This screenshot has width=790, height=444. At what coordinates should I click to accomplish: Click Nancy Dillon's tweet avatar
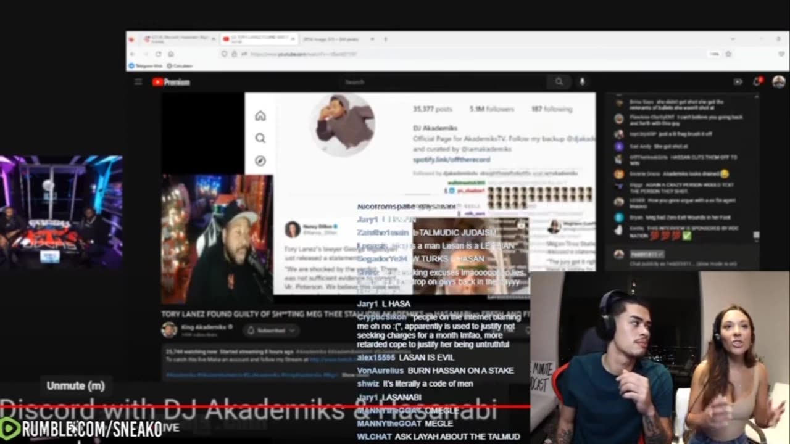coord(293,230)
